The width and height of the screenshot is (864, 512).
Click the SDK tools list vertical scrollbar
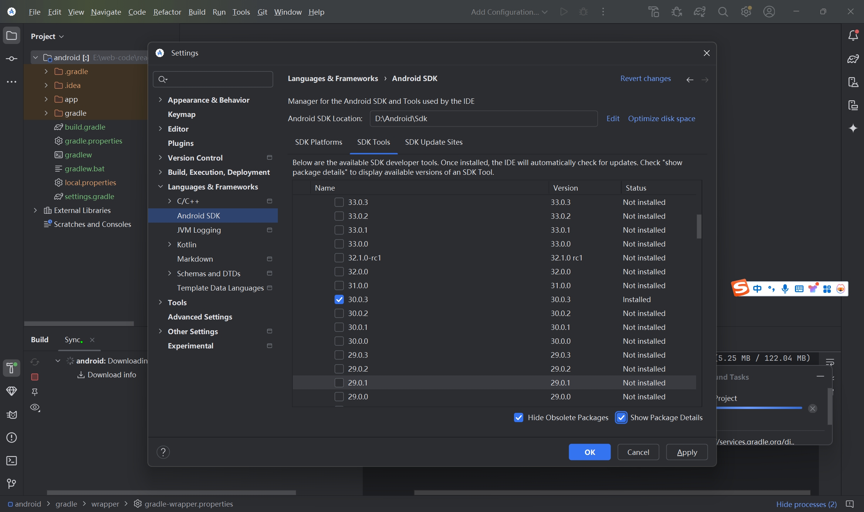click(x=699, y=226)
